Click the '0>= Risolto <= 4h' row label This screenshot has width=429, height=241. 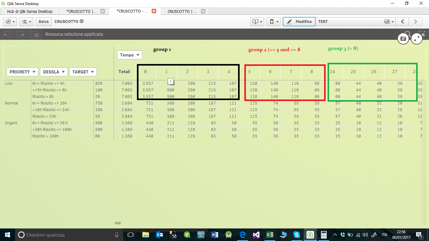click(x=48, y=83)
